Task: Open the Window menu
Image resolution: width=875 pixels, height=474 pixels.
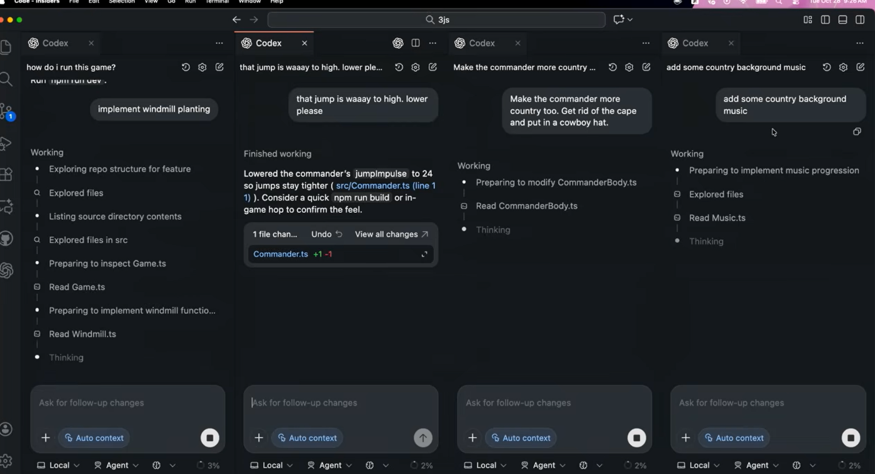Action: coord(249,2)
